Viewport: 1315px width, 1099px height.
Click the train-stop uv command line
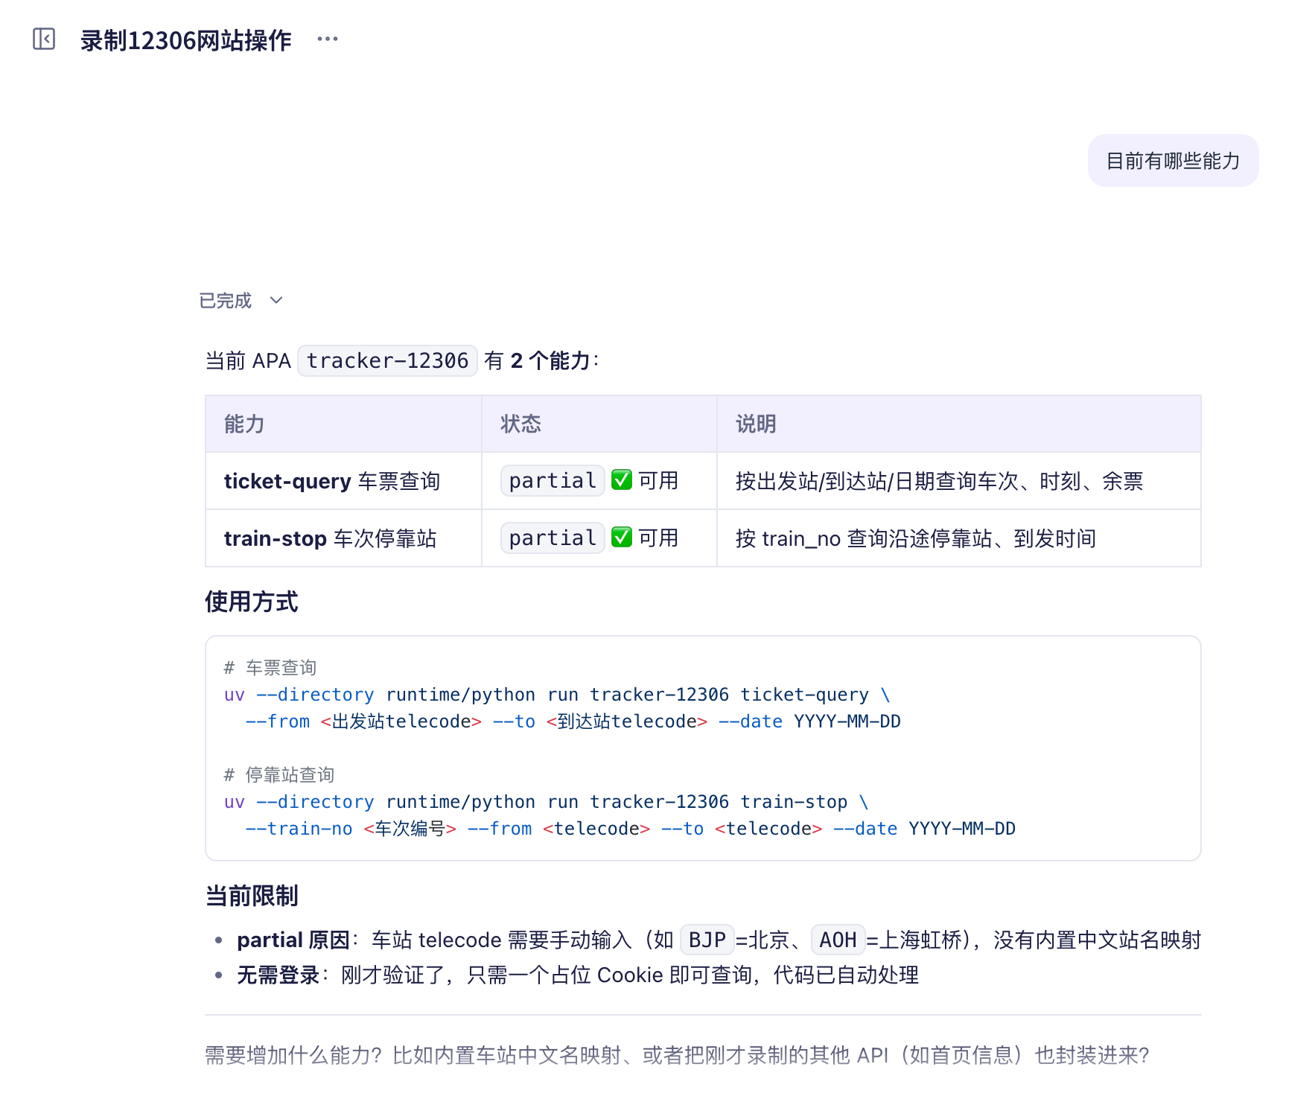[546, 802]
